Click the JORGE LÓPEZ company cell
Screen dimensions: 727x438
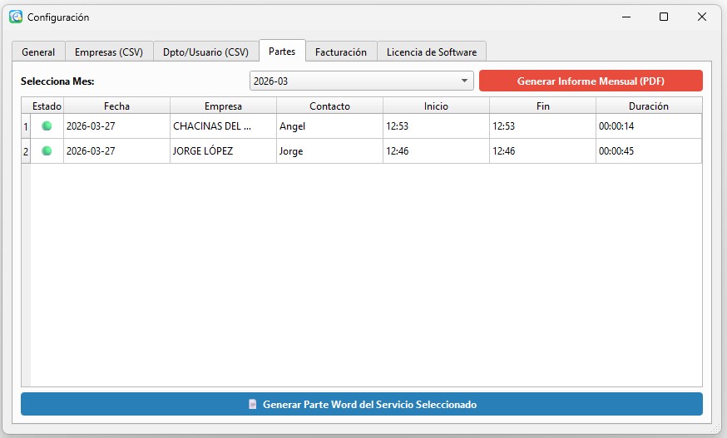[223, 151]
